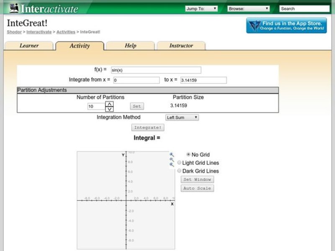This screenshot has height=251, width=335.
Task: Expand the Jump To dropdown
Action: 201,8
